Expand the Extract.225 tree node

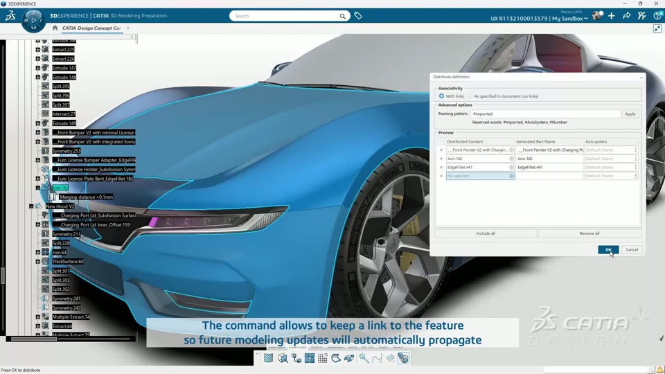pyautogui.click(x=37, y=50)
